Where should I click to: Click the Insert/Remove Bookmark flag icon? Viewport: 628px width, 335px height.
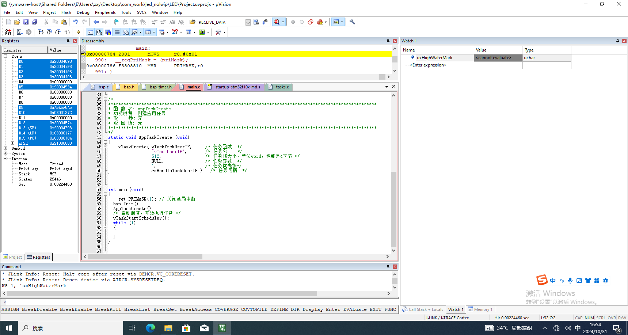pos(116,22)
